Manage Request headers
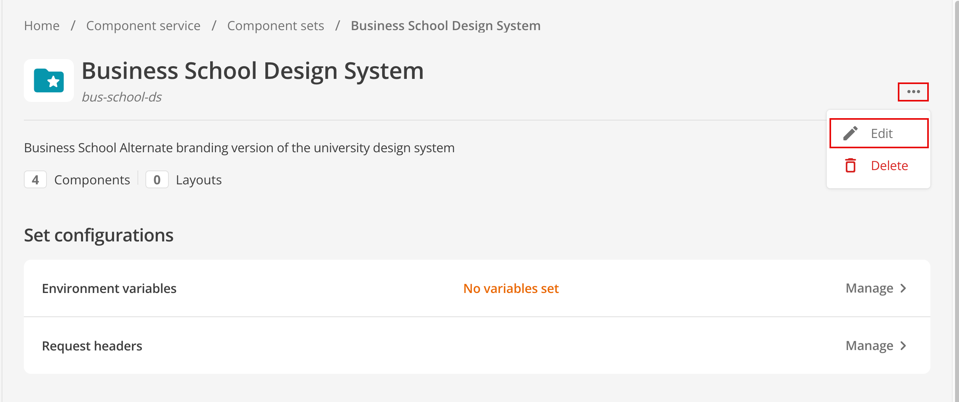This screenshot has width=959, height=402. (876, 346)
